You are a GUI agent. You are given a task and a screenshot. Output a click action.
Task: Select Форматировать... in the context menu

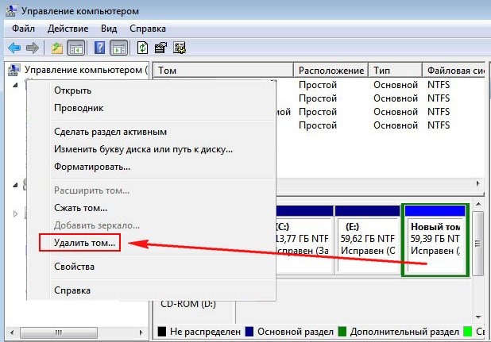[x=91, y=167]
